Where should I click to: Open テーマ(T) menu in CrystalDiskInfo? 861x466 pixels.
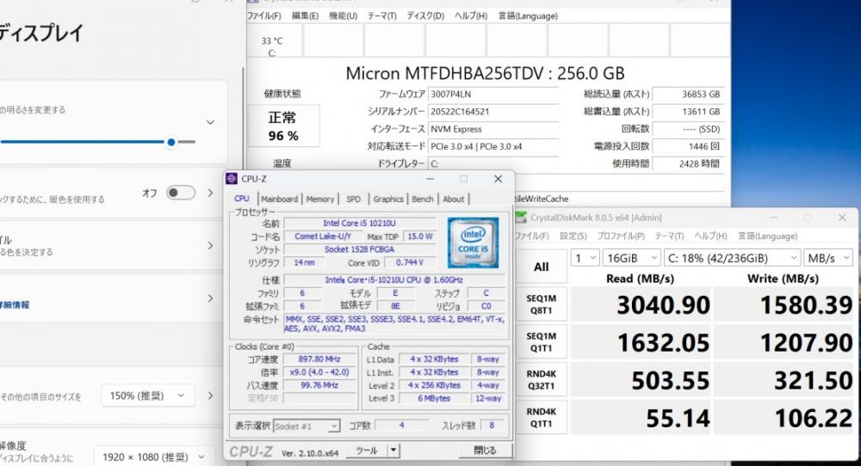tap(381, 15)
